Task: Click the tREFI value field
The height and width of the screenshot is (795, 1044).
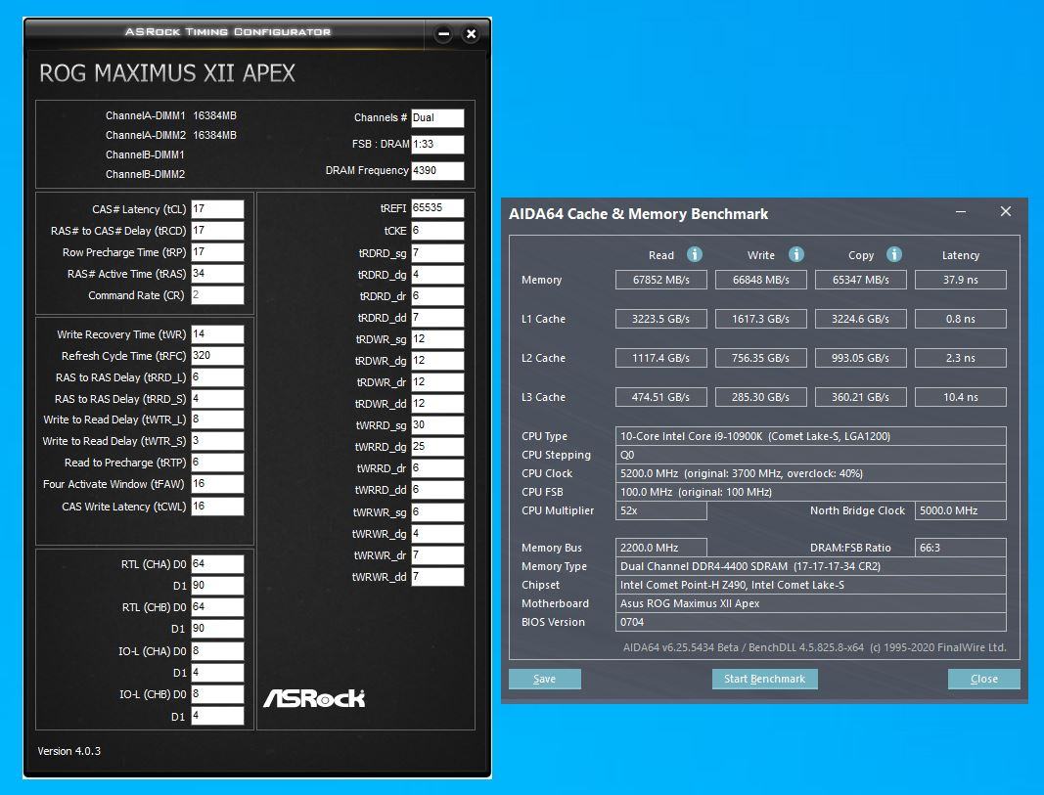Action: pos(437,208)
